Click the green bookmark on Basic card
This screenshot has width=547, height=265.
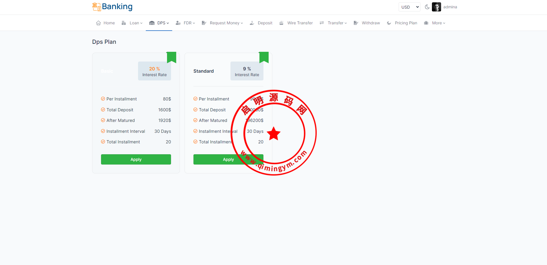tap(172, 57)
